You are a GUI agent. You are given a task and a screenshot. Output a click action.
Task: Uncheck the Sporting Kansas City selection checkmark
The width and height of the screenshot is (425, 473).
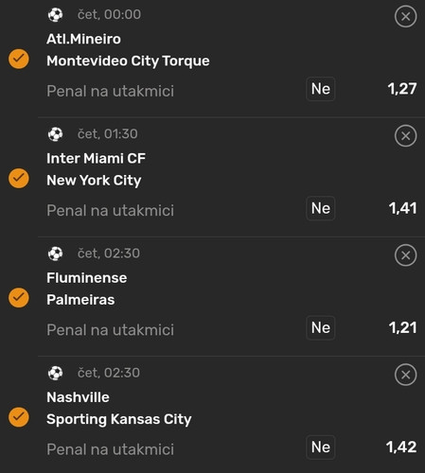coord(19,417)
